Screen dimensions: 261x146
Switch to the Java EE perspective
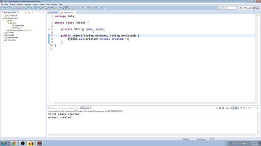[x=248, y=8]
